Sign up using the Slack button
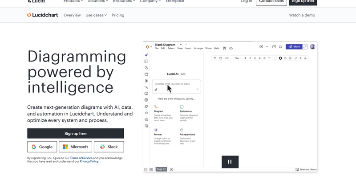356x181 pixels. (109, 147)
